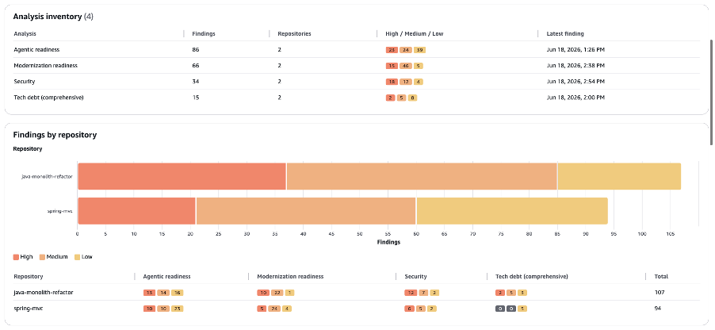The height and width of the screenshot is (330, 715).
Task: Click the Repository column header in bottom table
Action: point(29,277)
